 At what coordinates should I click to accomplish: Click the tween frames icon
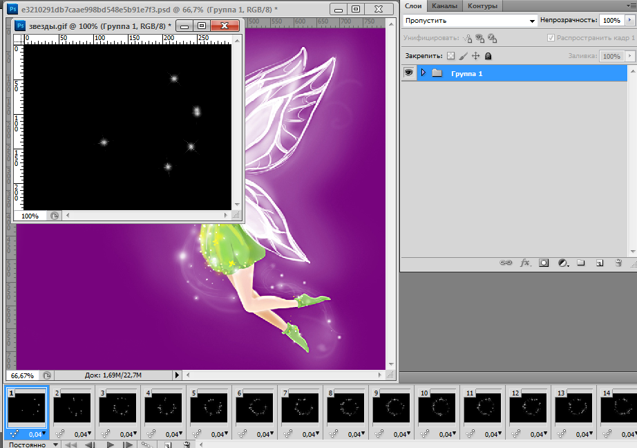pos(146,445)
